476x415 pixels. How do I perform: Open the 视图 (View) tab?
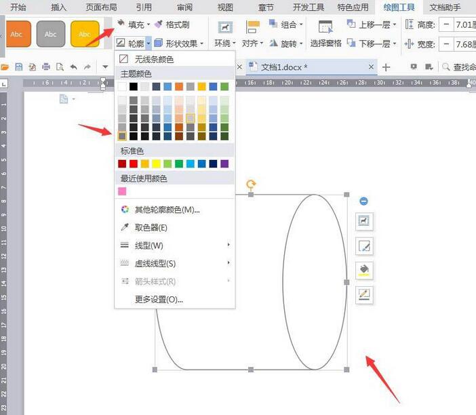(x=225, y=7)
